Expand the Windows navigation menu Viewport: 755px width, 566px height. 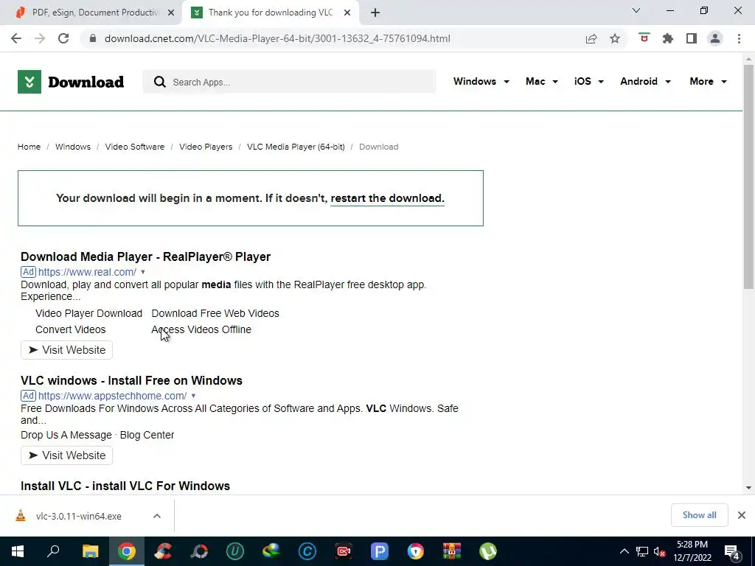(x=481, y=81)
